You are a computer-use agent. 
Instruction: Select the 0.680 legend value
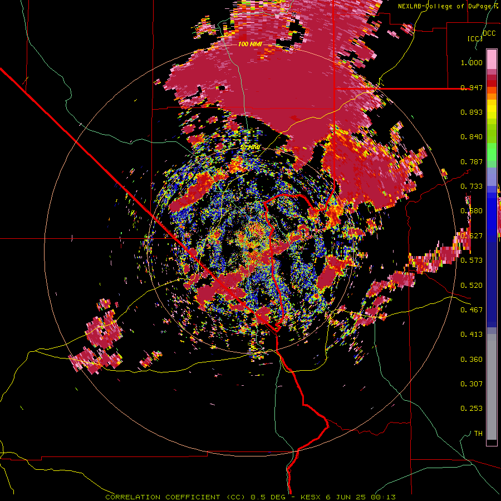pyautogui.click(x=471, y=211)
